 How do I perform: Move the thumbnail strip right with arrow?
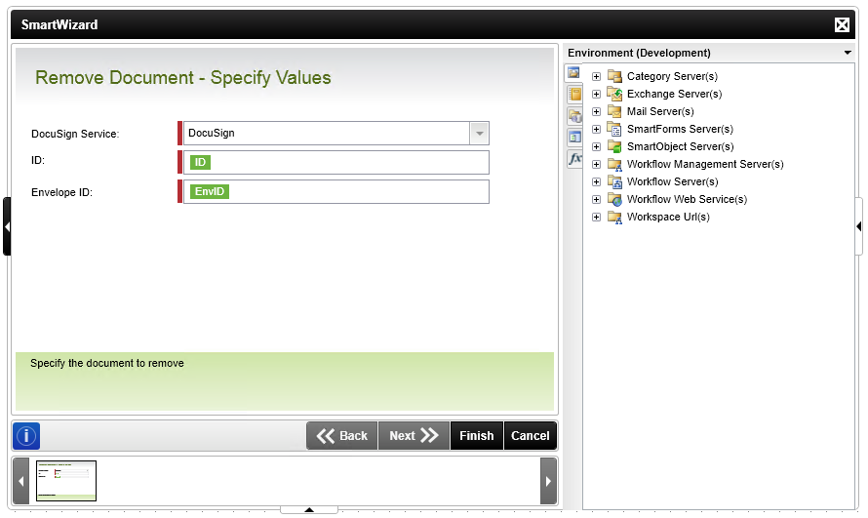pyautogui.click(x=548, y=481)
